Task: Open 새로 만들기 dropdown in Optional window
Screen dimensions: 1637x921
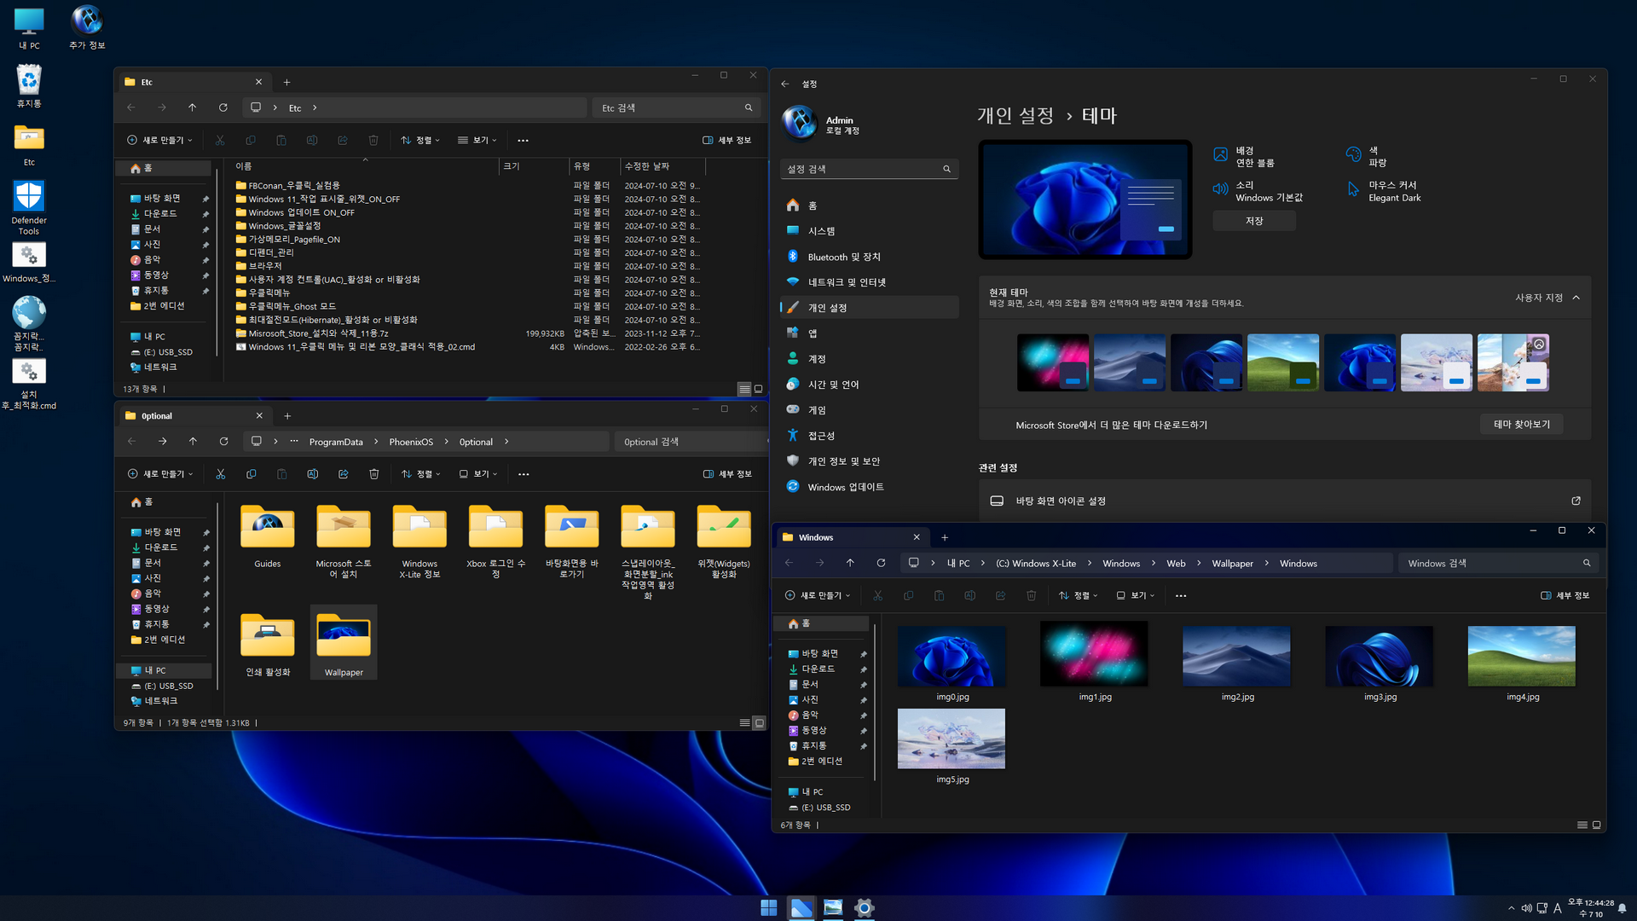Action: click(x=160, y=474)
